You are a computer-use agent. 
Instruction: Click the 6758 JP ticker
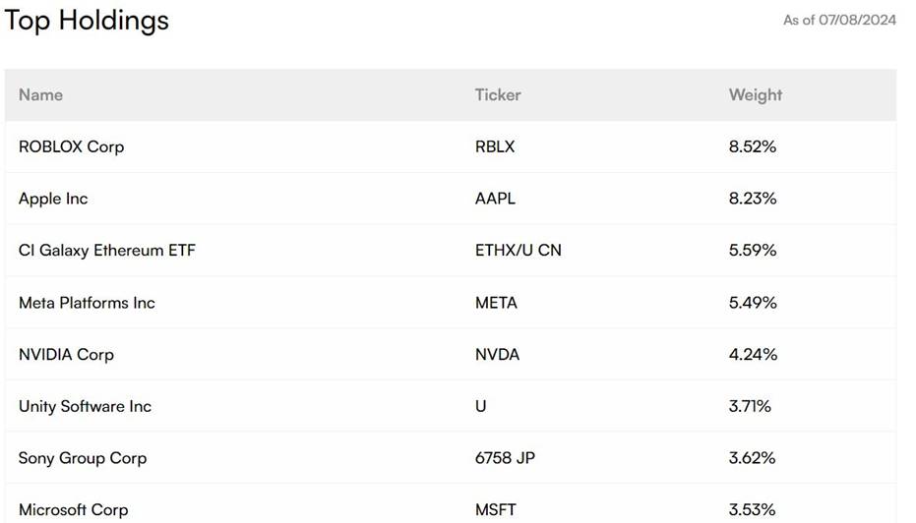505,458
